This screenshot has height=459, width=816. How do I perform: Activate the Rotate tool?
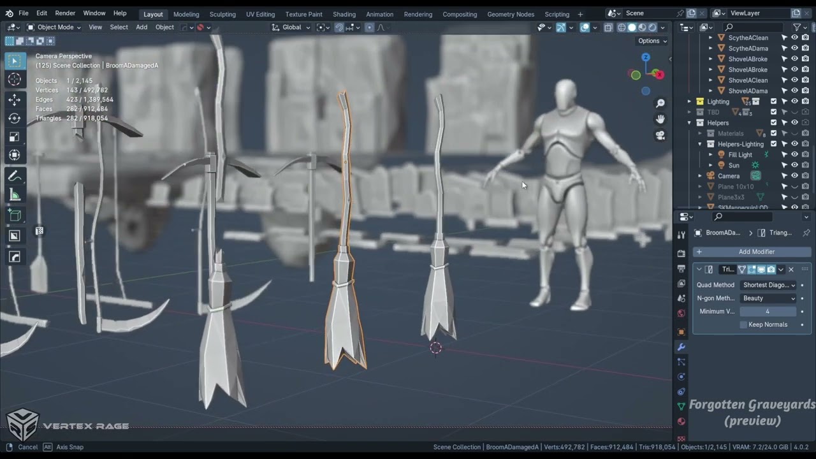pos(14,118)
